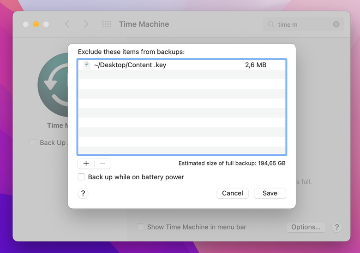This screenshot has width=360, height=253.
Task: Click the 2,6 MB size value
Action: 256,65
